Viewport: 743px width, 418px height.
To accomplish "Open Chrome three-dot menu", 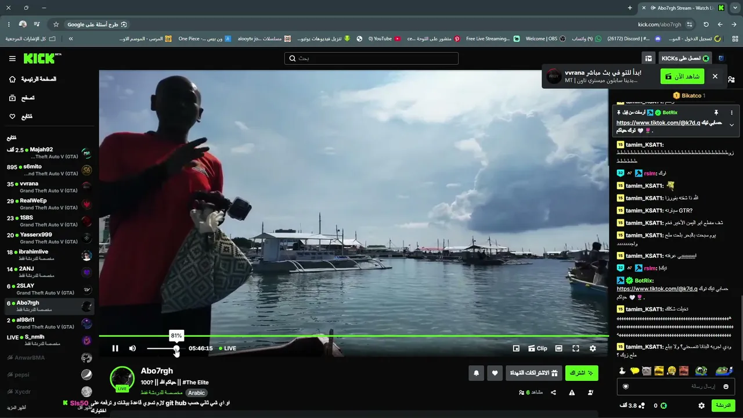I will [9, 24].
